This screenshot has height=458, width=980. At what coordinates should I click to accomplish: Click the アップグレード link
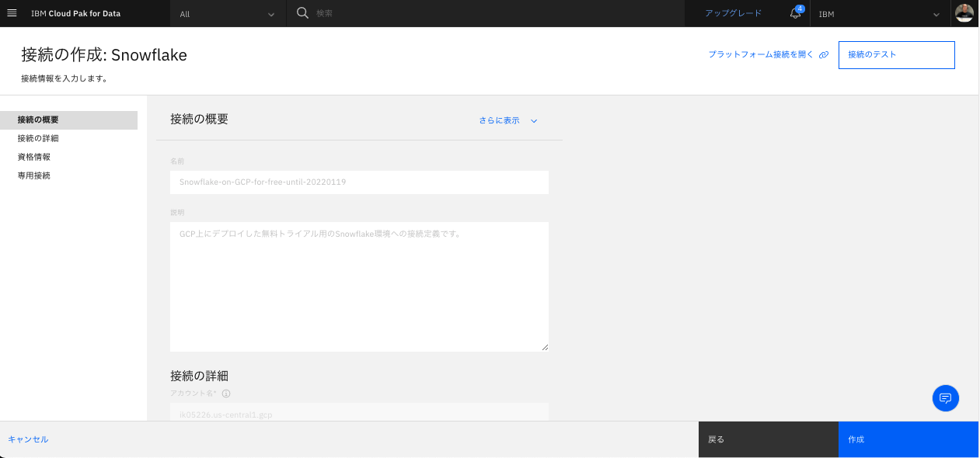pos(733,13)
